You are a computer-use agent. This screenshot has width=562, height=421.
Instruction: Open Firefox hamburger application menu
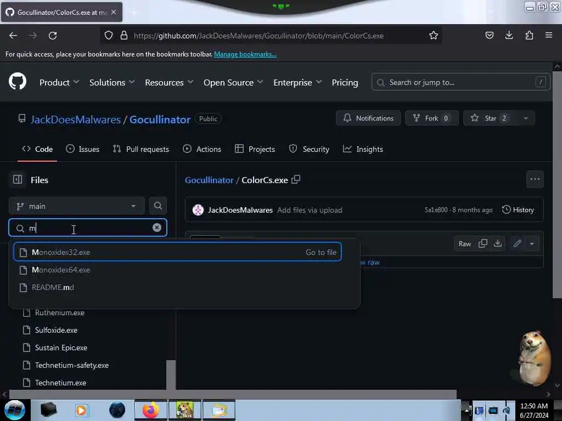(549, 35)
